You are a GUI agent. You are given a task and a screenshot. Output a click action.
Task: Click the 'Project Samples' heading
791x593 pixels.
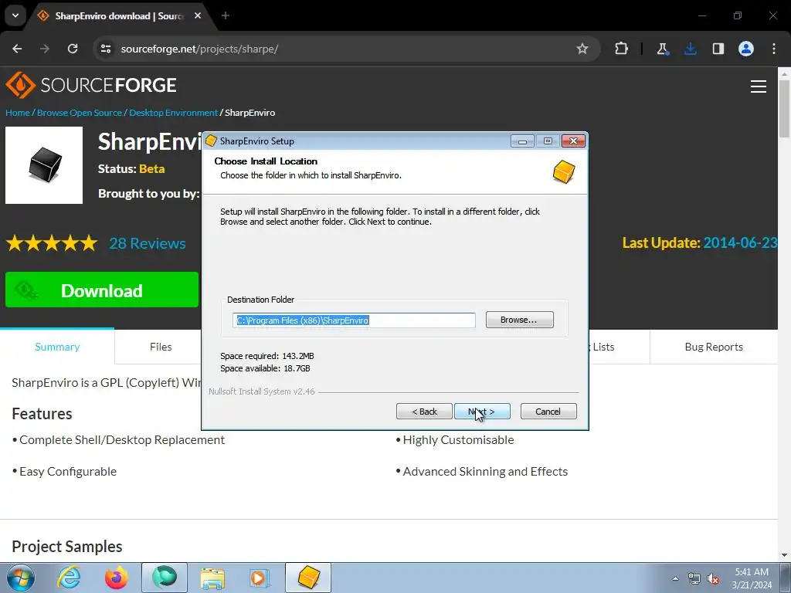(x=67, y=547)
